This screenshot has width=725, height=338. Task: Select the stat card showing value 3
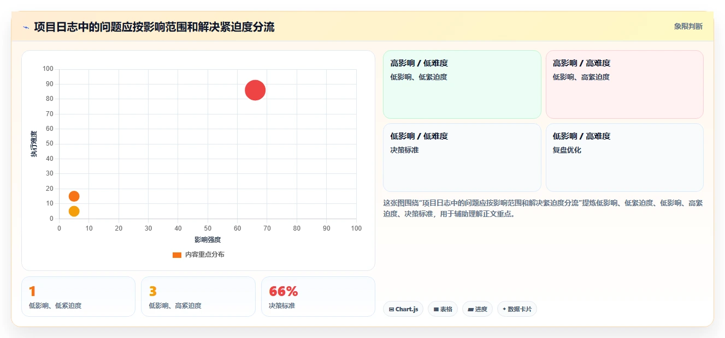pos(198,297)
